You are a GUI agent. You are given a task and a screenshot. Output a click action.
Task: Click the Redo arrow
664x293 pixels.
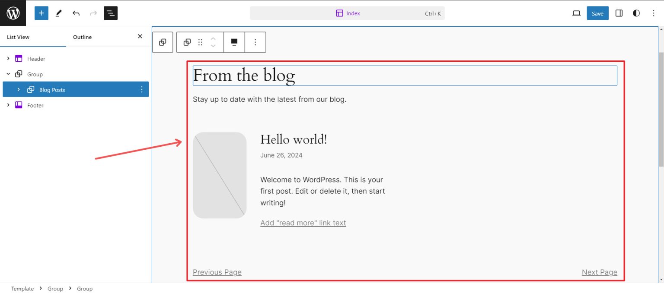tap(93, 13)
